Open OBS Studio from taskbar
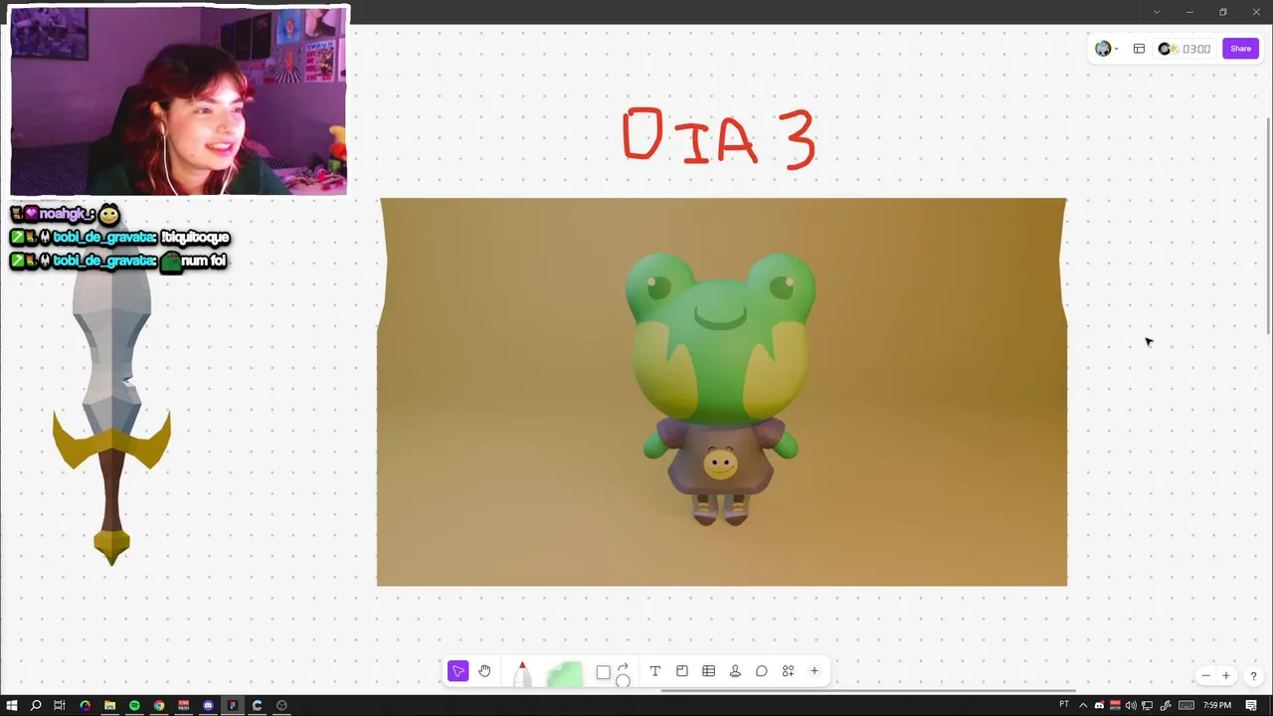The height and width of the screenshot is (716, 1273). click(281, 705)
